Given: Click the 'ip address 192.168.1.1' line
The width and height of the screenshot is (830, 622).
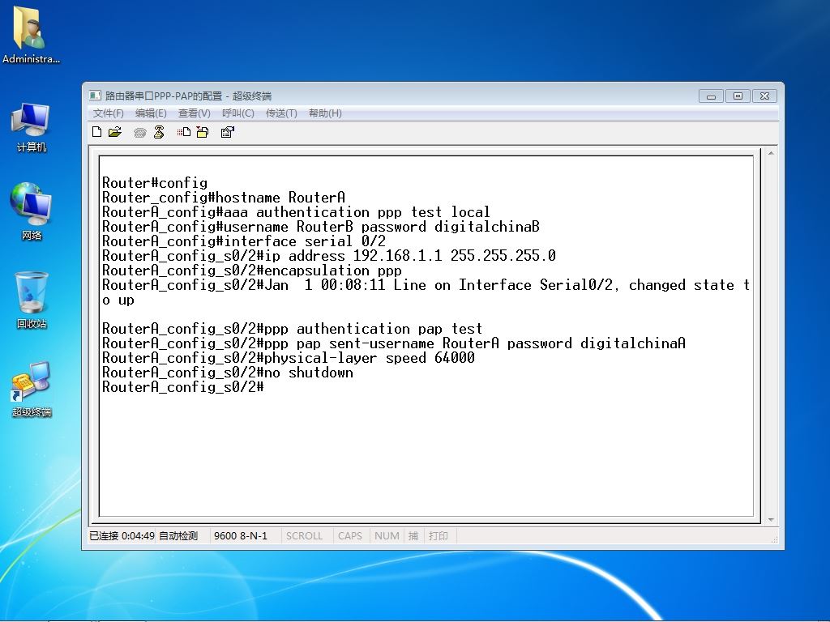Looking at the screenshot, I should 329,256.
